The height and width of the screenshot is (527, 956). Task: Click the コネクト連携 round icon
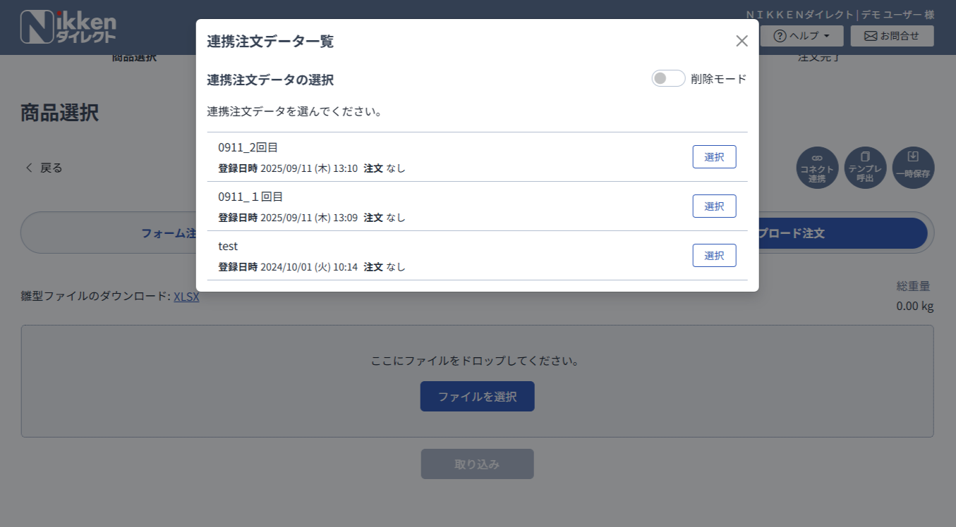817,168
